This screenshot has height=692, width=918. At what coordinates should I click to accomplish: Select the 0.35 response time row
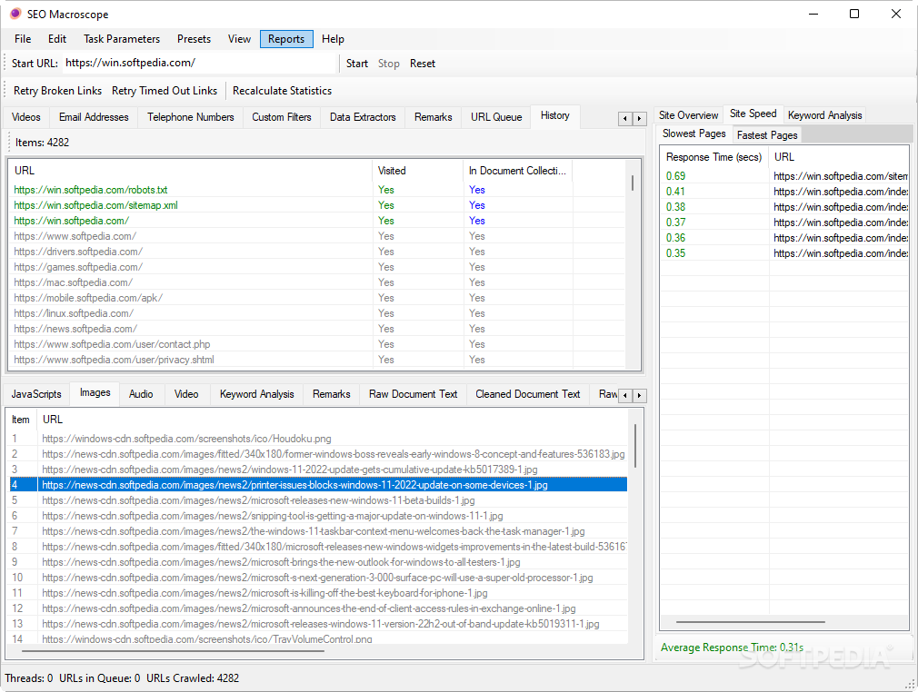coord(784,253)
